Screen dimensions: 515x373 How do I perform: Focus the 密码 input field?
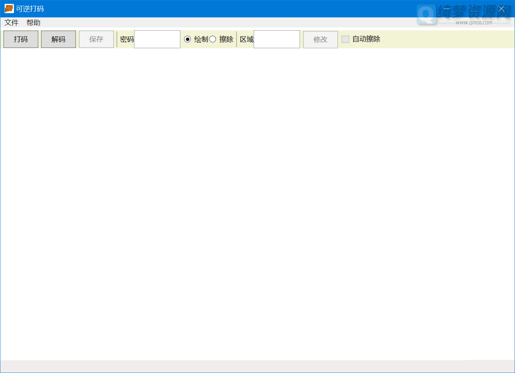(157, 39)
